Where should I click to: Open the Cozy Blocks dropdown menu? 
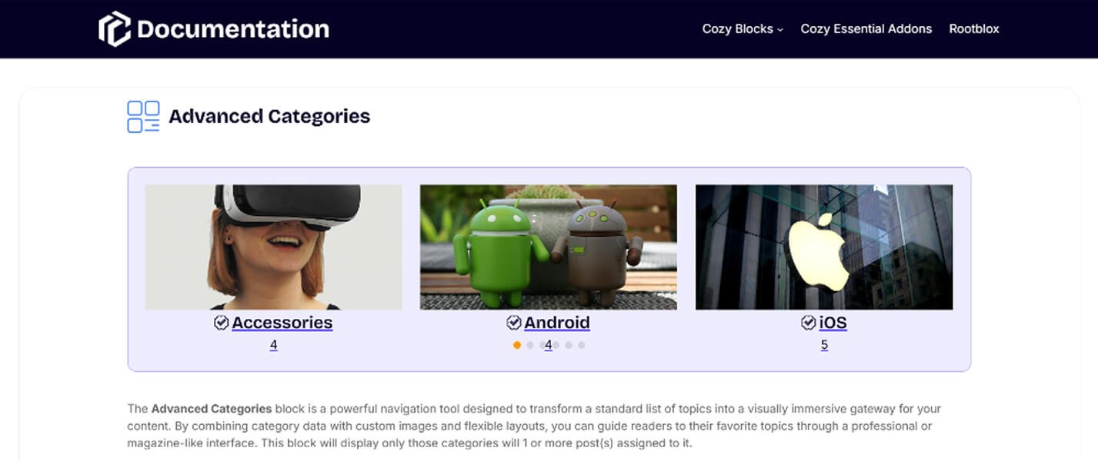[742, 29]
